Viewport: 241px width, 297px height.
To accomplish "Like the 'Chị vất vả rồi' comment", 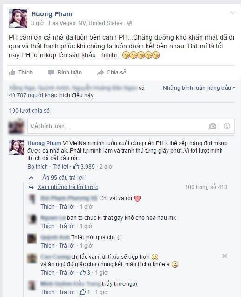I will pos(47,207).
